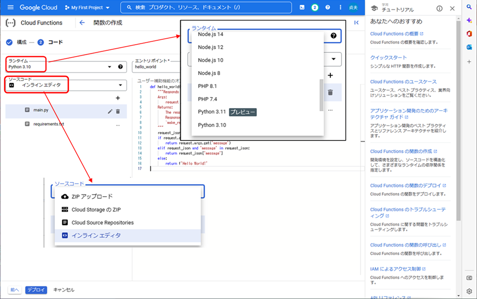
Task: Click the pencil edit icon for main.py
Action: pos(110,111)
